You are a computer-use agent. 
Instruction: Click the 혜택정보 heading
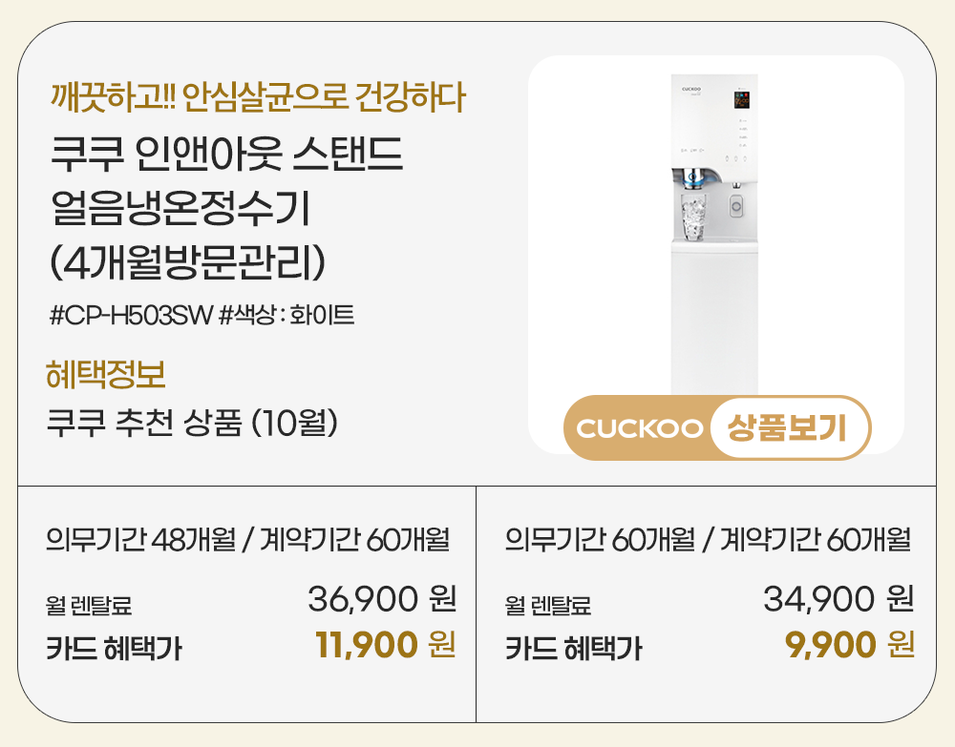pos(106,374)
